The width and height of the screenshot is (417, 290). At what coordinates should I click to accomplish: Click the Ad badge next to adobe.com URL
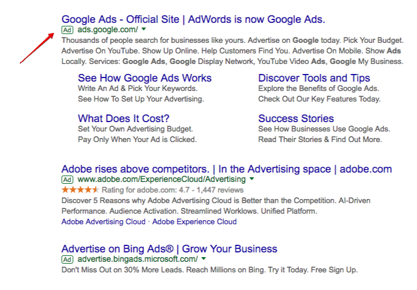tap(68, 180)
